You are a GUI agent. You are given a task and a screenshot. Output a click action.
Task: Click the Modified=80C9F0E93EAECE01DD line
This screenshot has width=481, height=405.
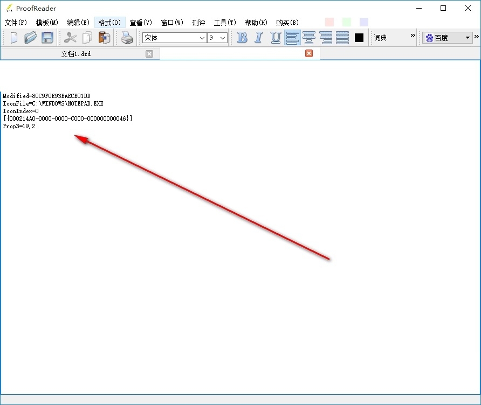click(x=46, y=96)
